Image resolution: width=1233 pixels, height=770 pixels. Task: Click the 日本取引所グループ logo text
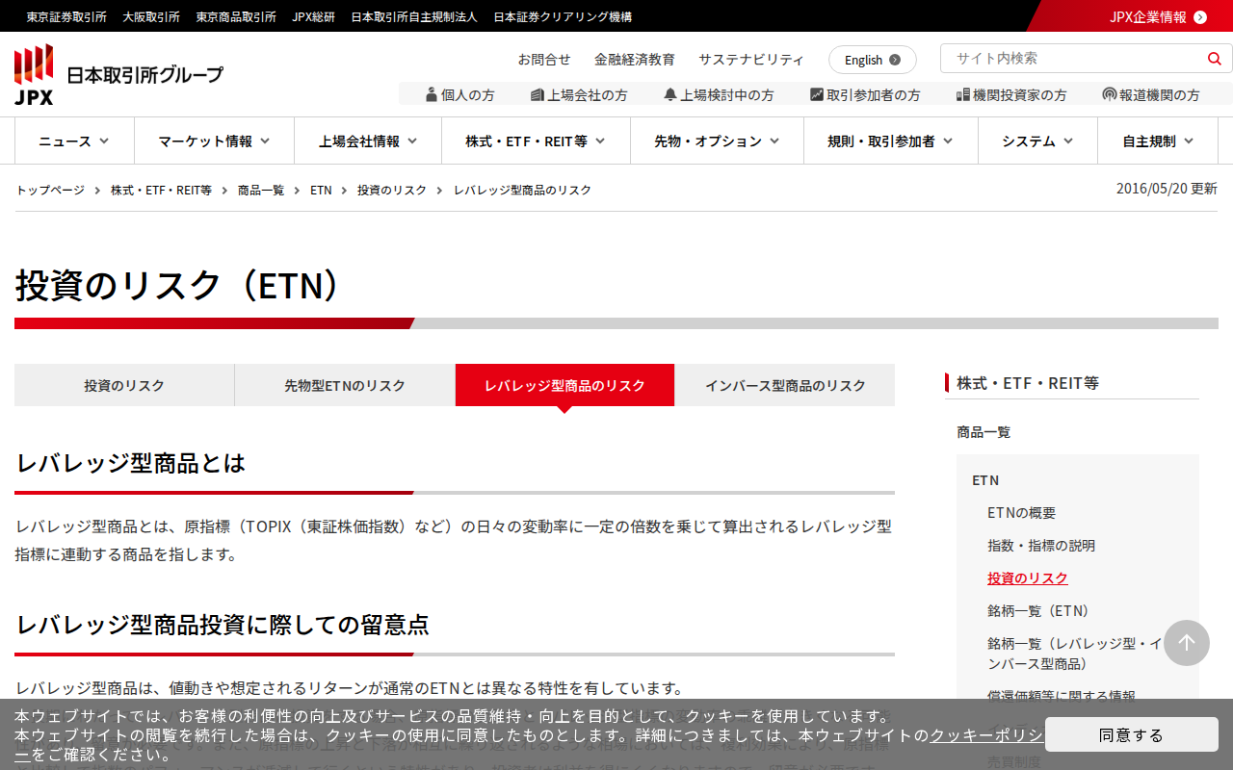coord(144,75)
